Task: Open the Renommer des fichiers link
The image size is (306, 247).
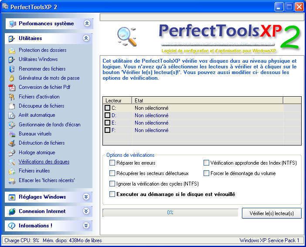Action: tap(42, 69)
